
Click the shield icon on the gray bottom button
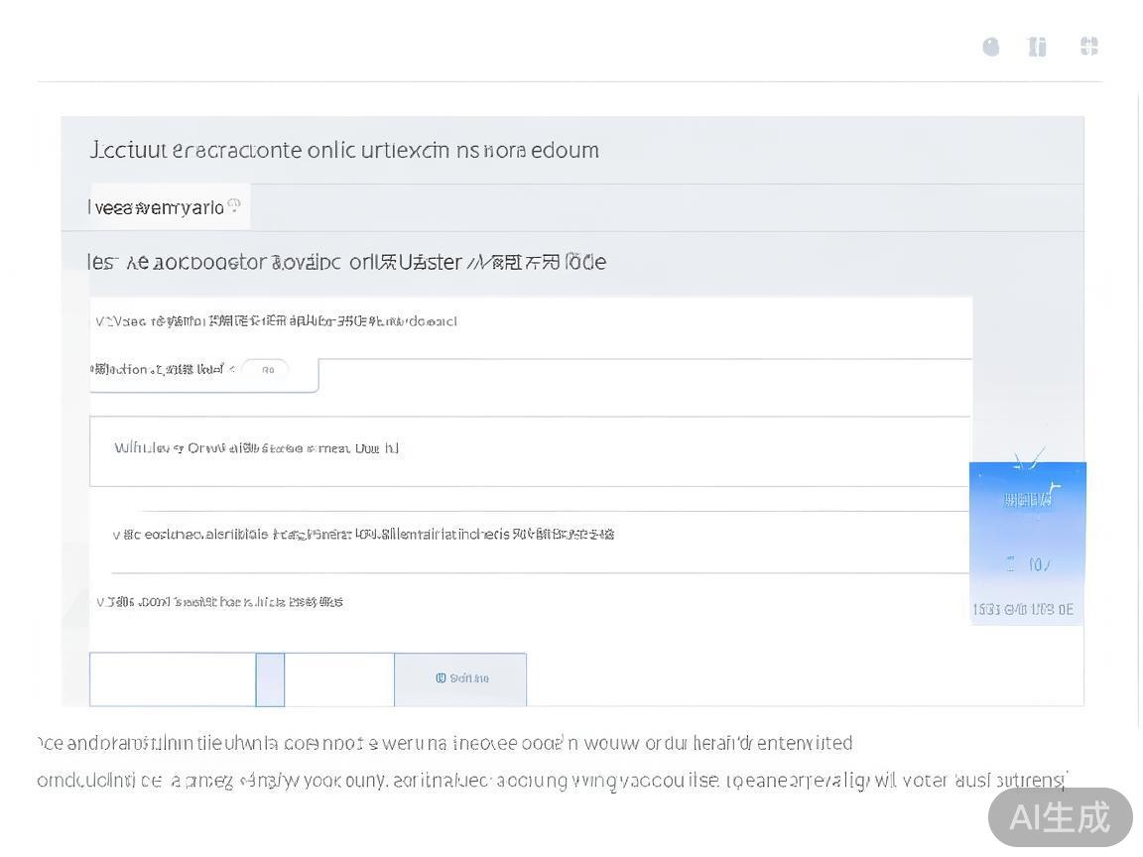[441, 678]
